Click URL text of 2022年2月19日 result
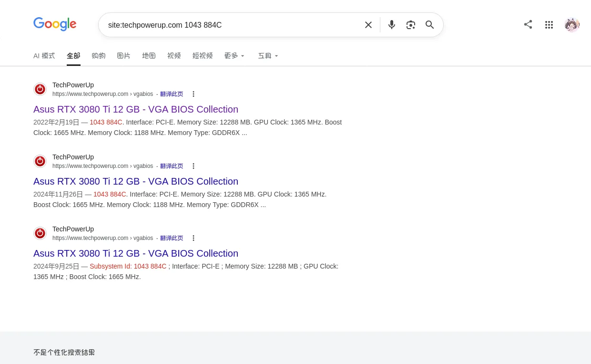Viewport: 591px width, 364px height. tap(102, 94)
